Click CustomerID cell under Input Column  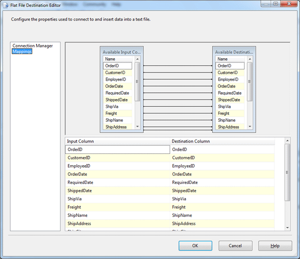(117, 158)
